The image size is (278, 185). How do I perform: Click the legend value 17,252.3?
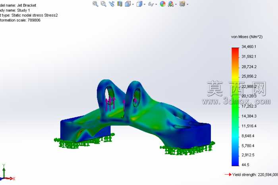click(x=249, y=106)
